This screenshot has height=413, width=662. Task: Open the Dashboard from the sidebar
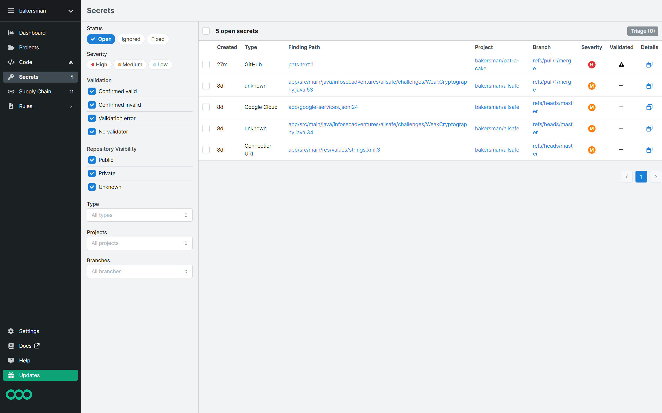click(32, 33)
